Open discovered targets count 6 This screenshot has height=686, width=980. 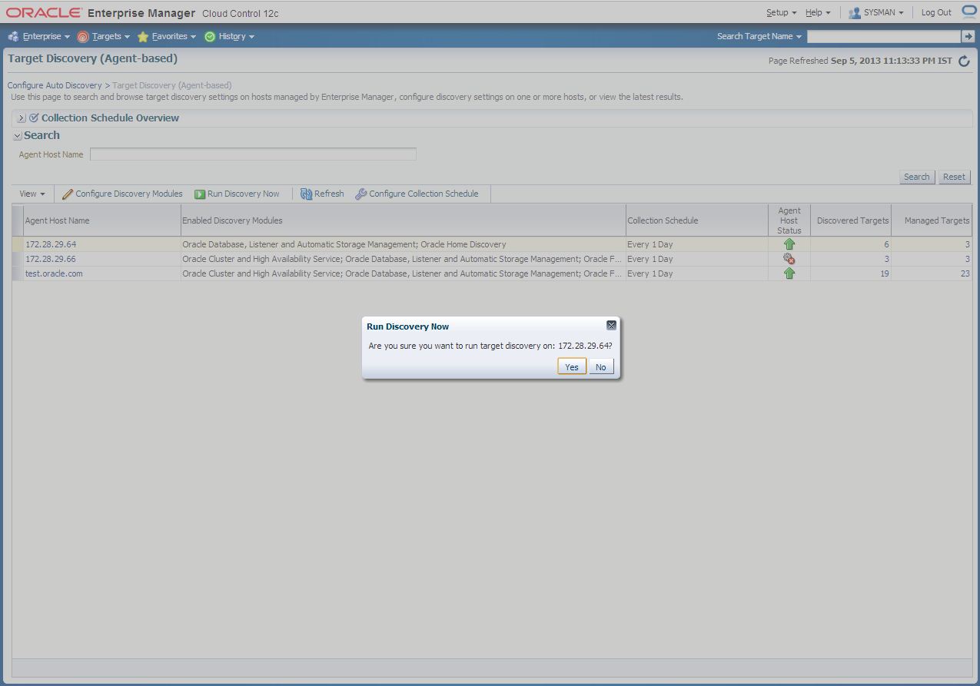coord(886,244)
